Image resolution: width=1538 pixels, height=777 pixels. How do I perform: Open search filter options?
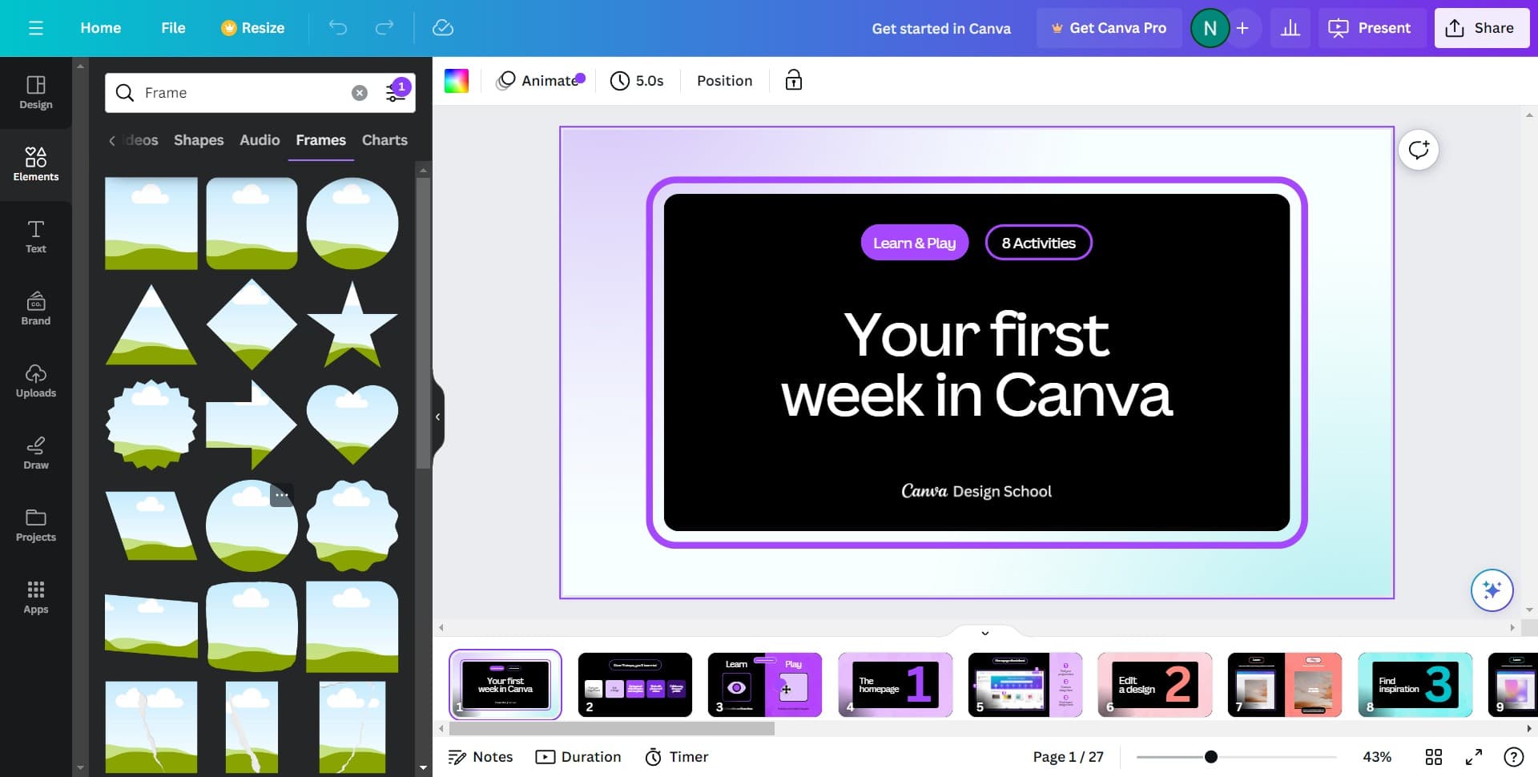[x=397, y=93]
